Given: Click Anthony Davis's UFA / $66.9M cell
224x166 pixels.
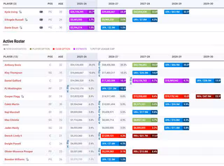Looking at the screenshot, I should point(176,65).
